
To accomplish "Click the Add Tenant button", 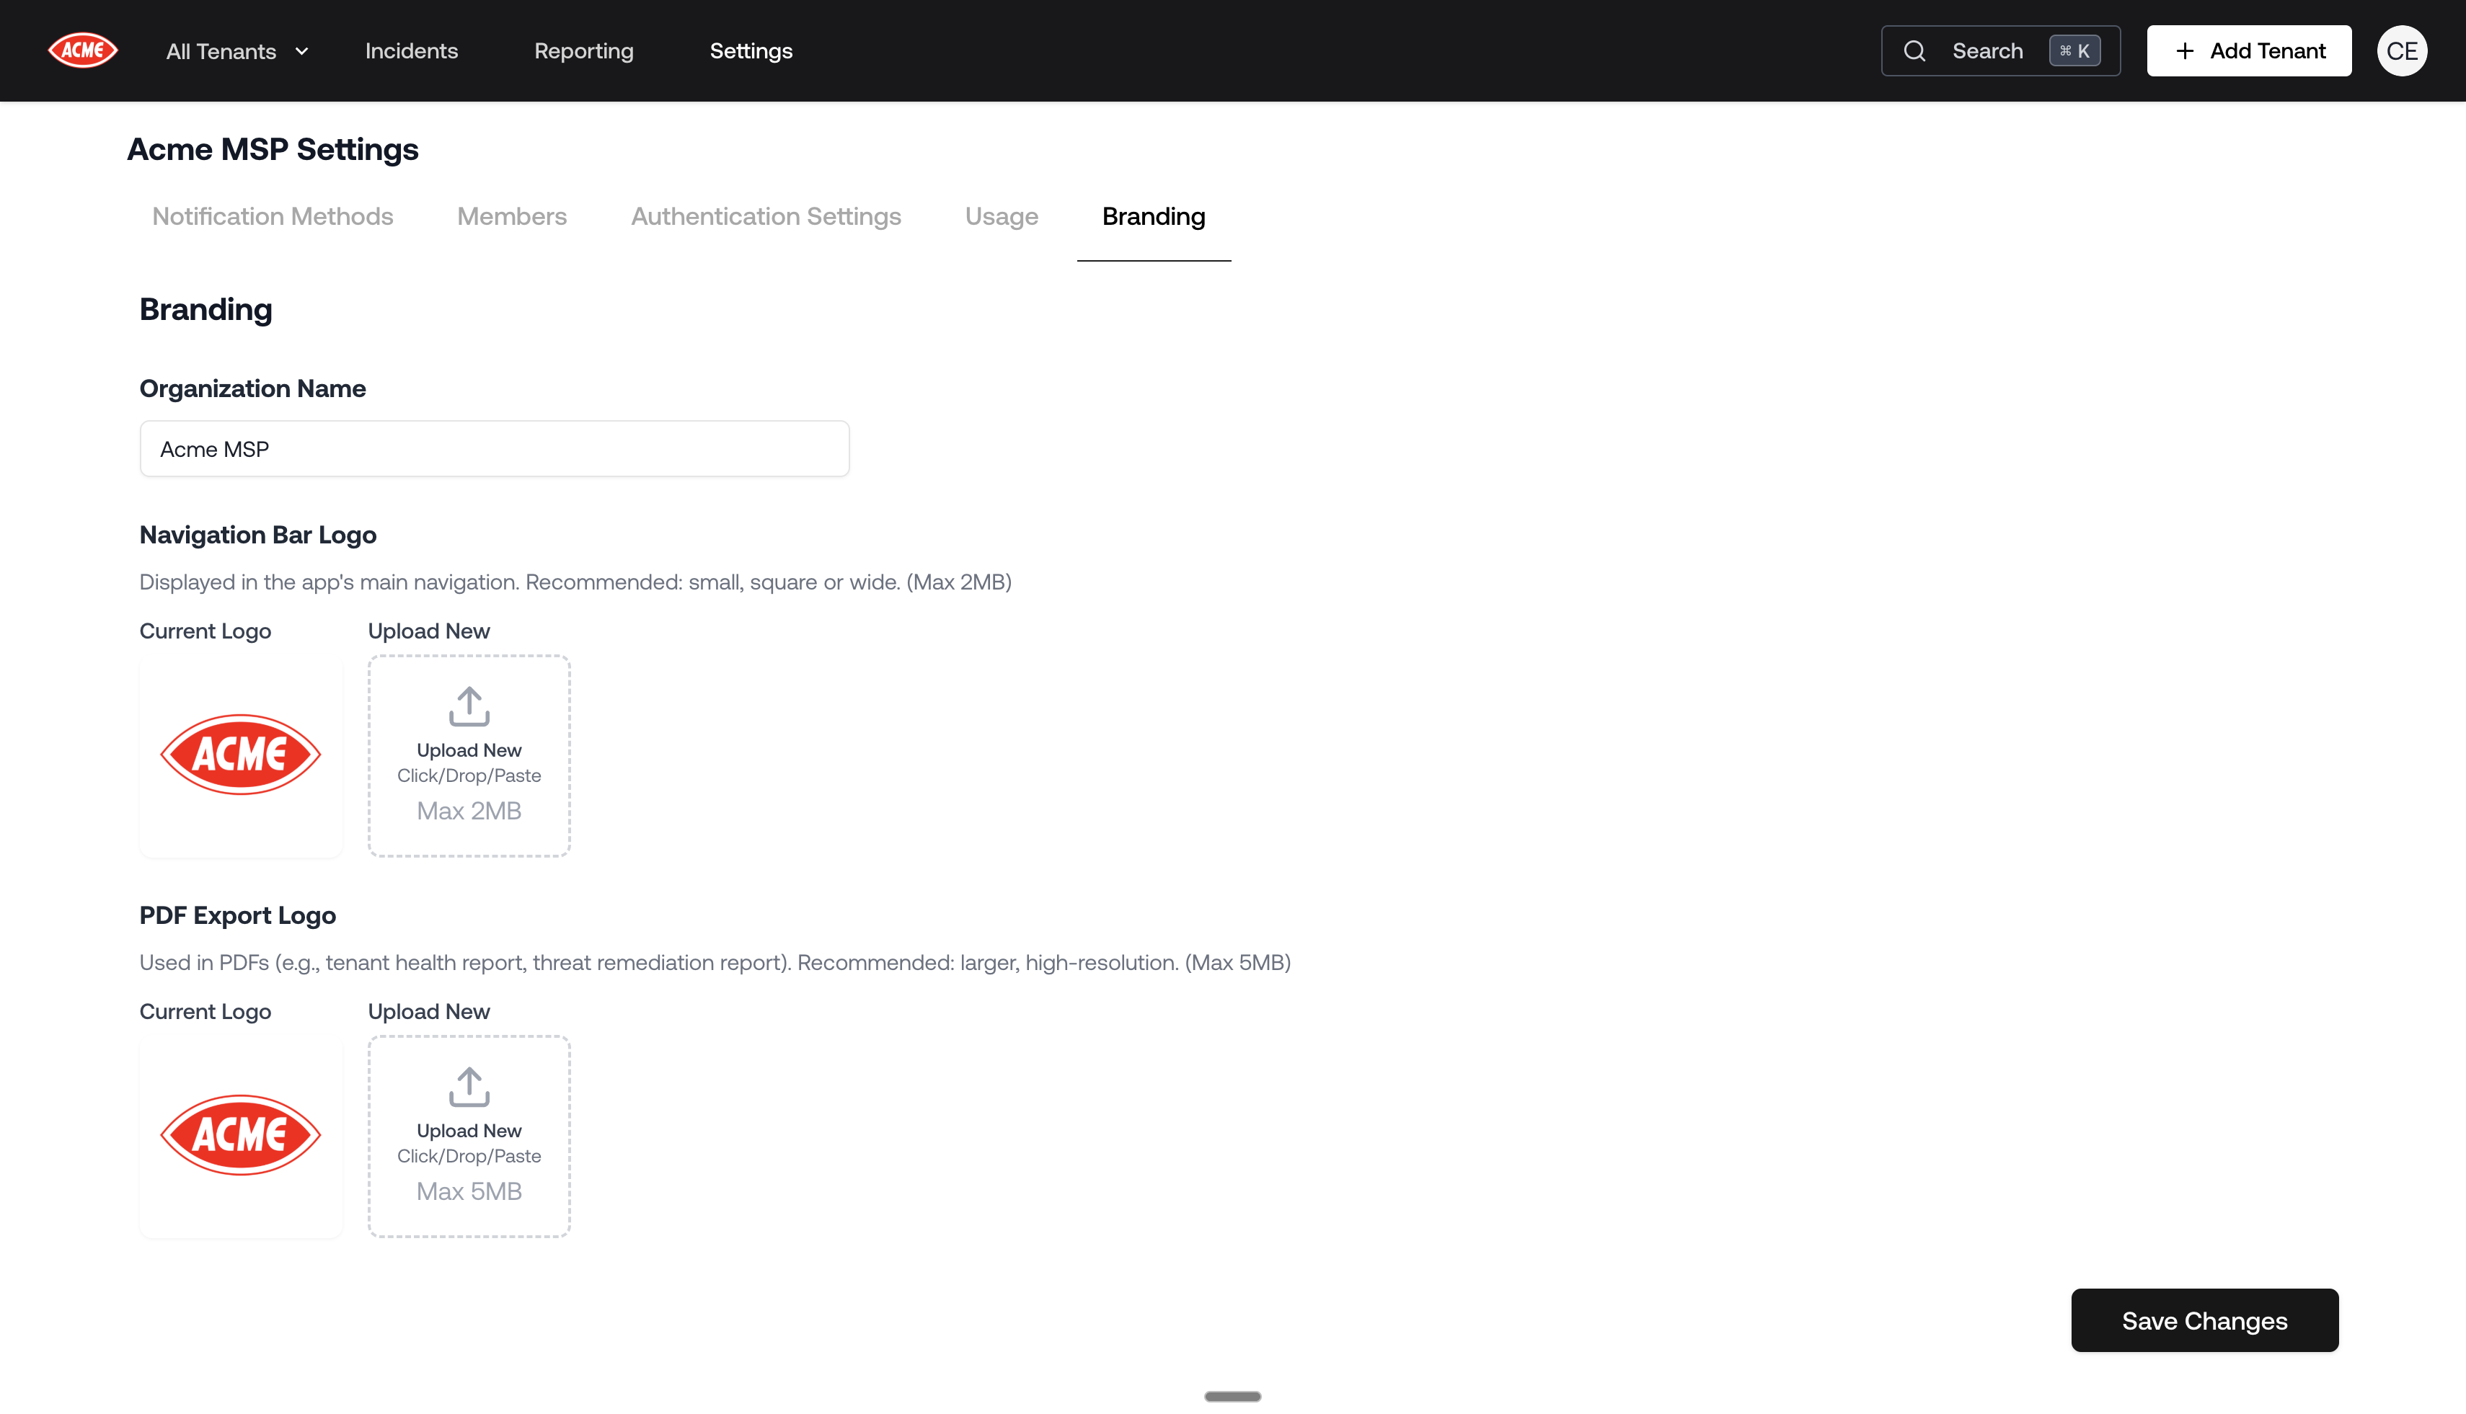I will coord(2248,50).
